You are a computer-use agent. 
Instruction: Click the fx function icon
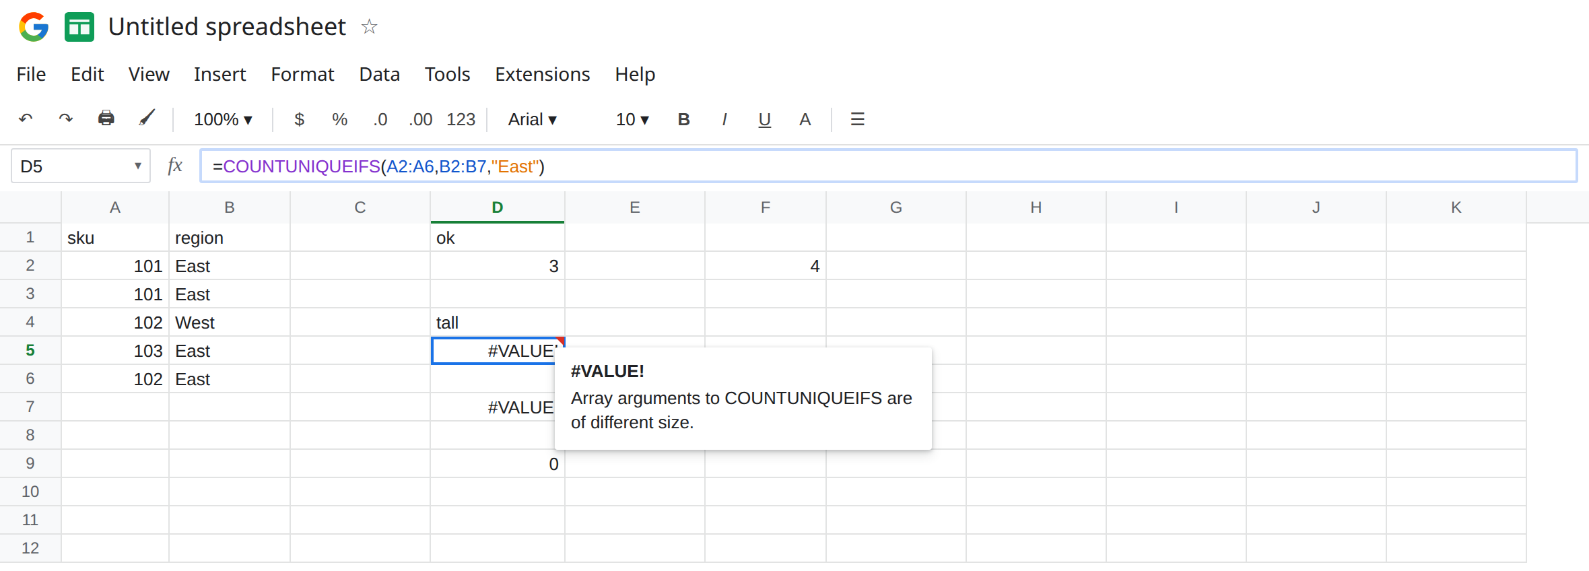click(x=174, y=166)
